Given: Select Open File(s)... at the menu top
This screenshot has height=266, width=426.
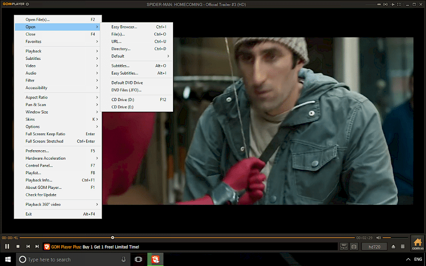Looking at the screenshot, I should click(58, 20).
